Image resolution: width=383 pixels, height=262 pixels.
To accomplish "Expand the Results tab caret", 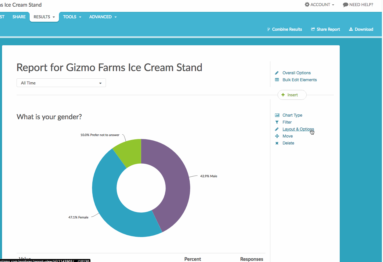I will (54, 17).
